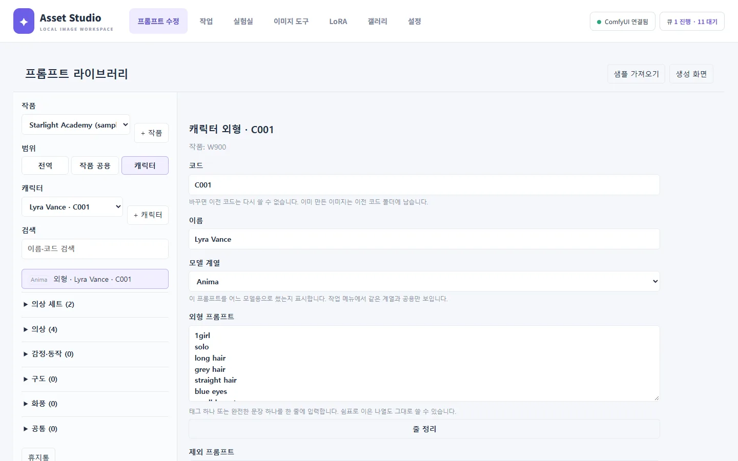This screenshot has height=461, width=738.
Task: Expand the 감정·동작 (0) section
Action: [95, 354]
